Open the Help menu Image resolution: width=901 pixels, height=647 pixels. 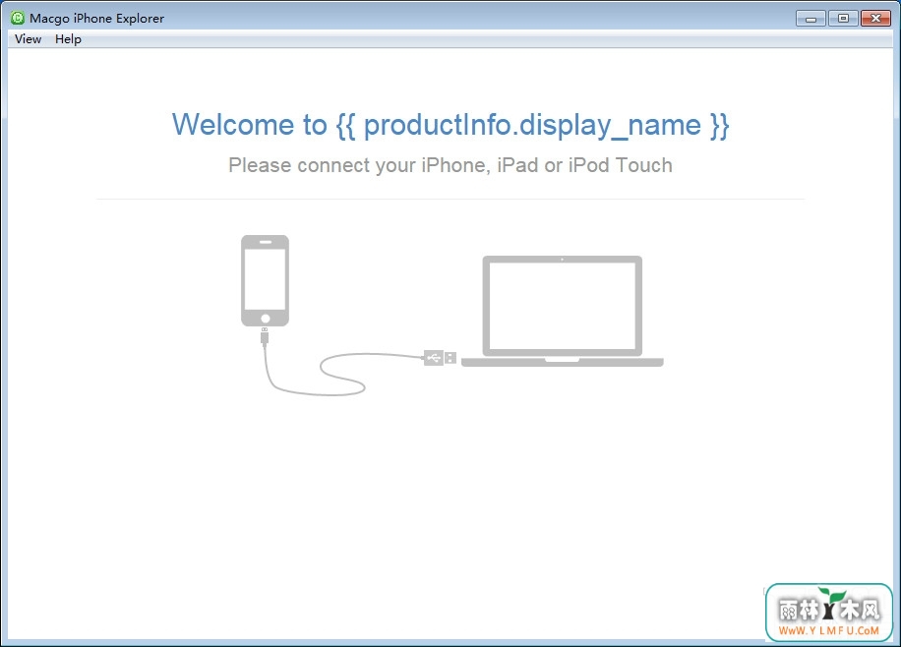tap(68, 39)
